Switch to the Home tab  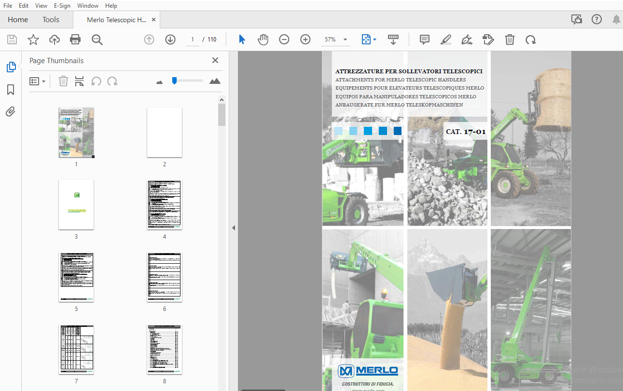18,20
